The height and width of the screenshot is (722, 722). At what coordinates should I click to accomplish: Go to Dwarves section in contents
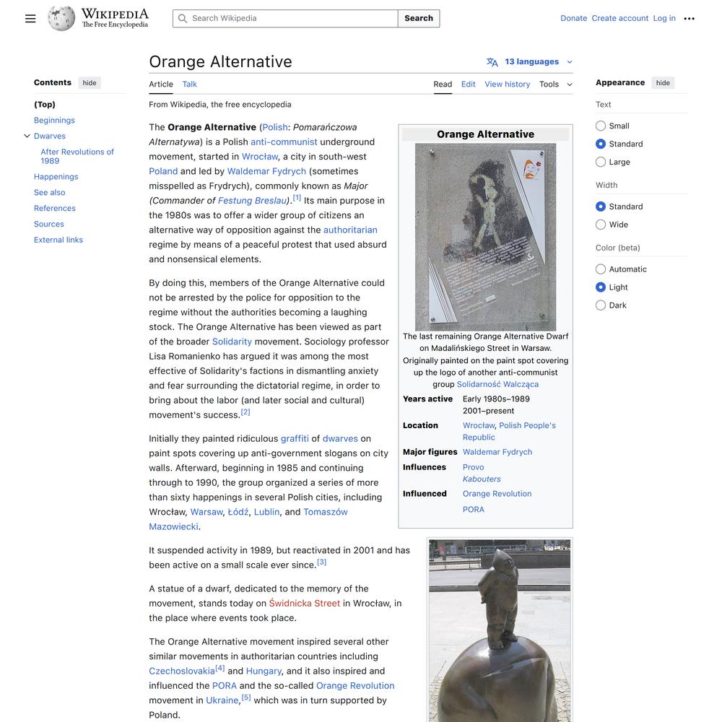pyautogui.click(x=50, y=136)
